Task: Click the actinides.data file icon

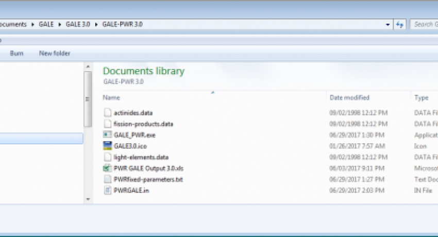Action: tap(108, 113)
